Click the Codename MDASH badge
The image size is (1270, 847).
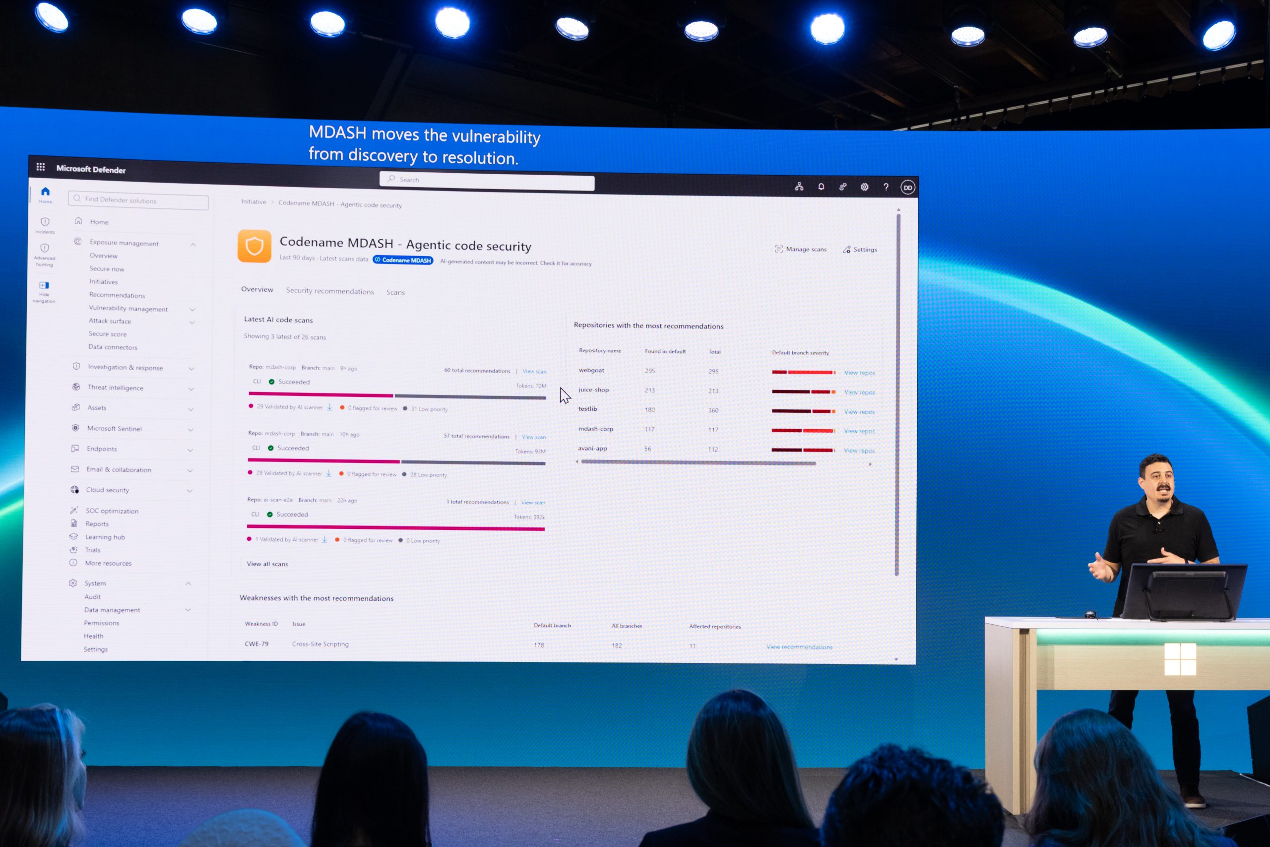pyautogui.click(x=403, y=260)
